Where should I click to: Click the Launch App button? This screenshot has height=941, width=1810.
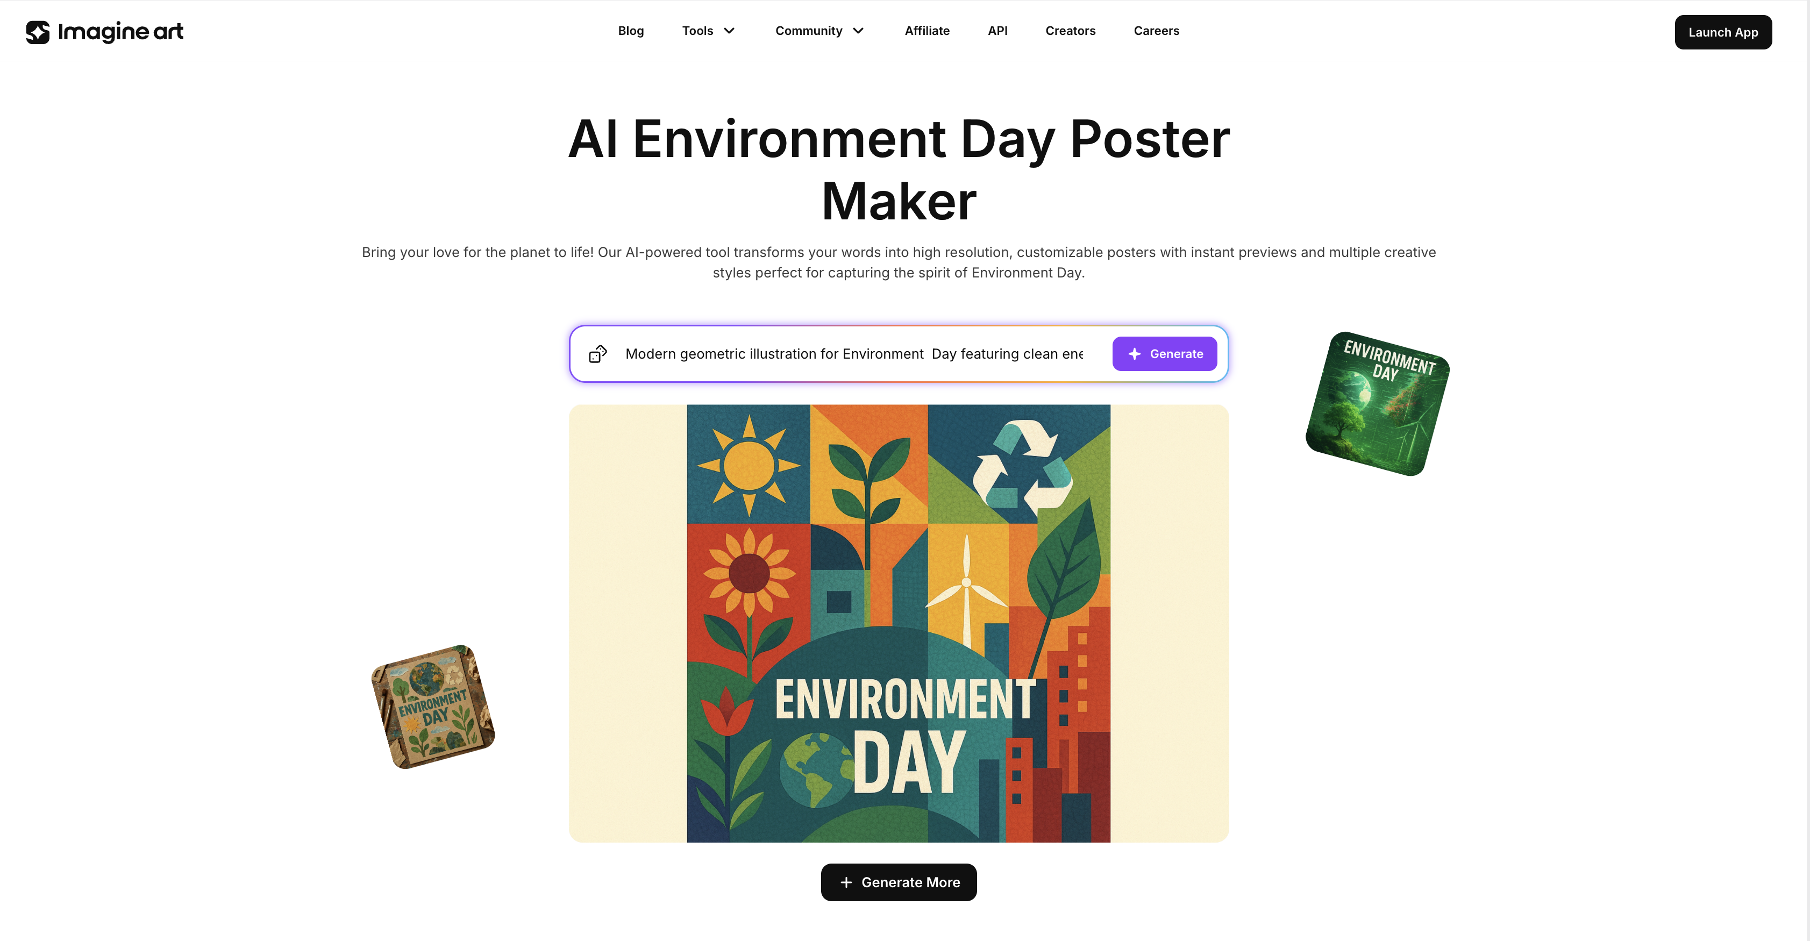[x=1723, y=32]
